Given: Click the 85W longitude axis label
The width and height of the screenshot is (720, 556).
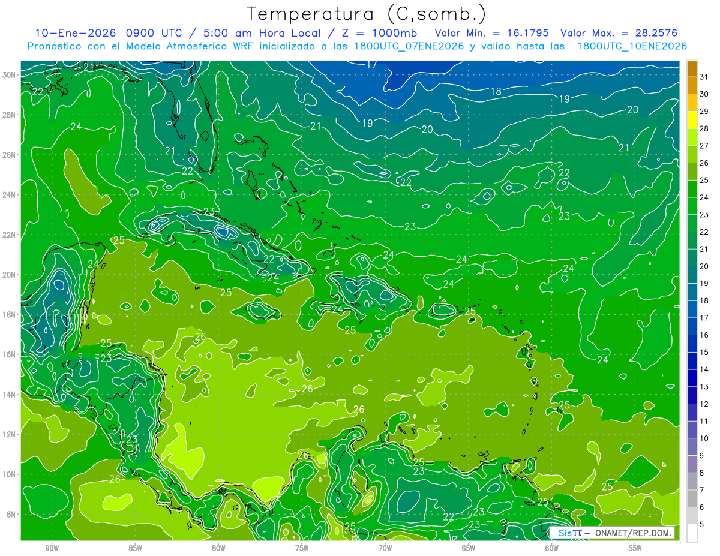Looking at the screenshot, I should pos(135,548).
